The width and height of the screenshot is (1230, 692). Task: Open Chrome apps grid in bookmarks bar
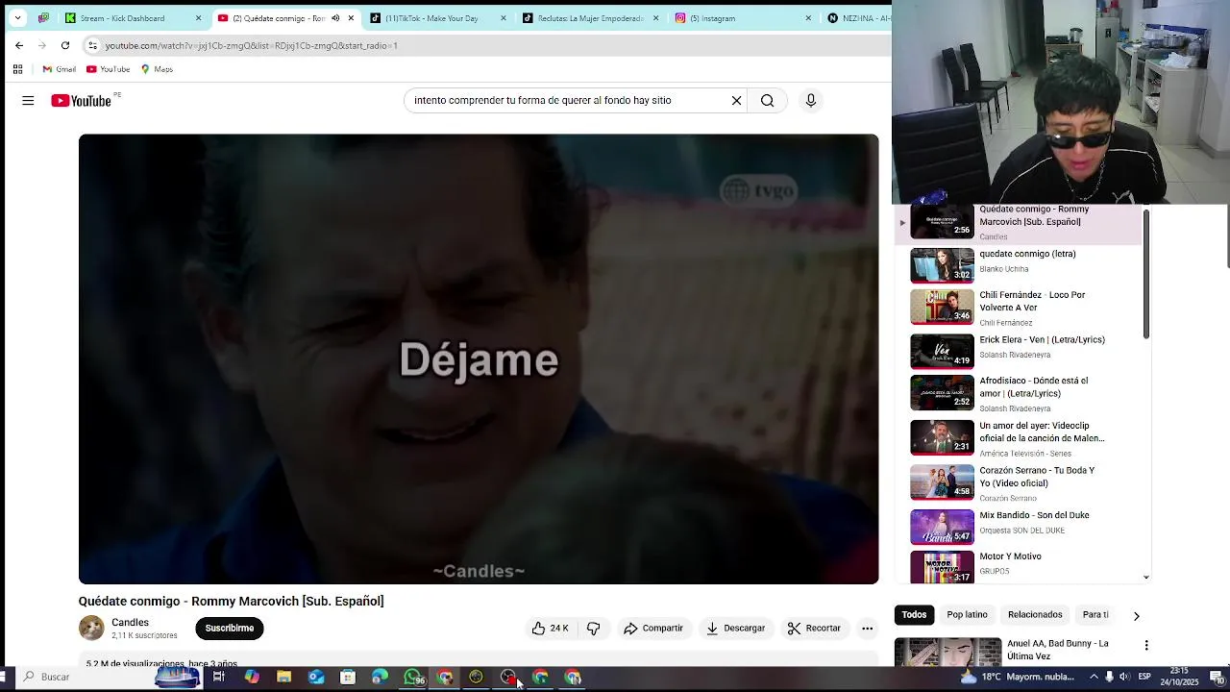[x=17, y=69]
